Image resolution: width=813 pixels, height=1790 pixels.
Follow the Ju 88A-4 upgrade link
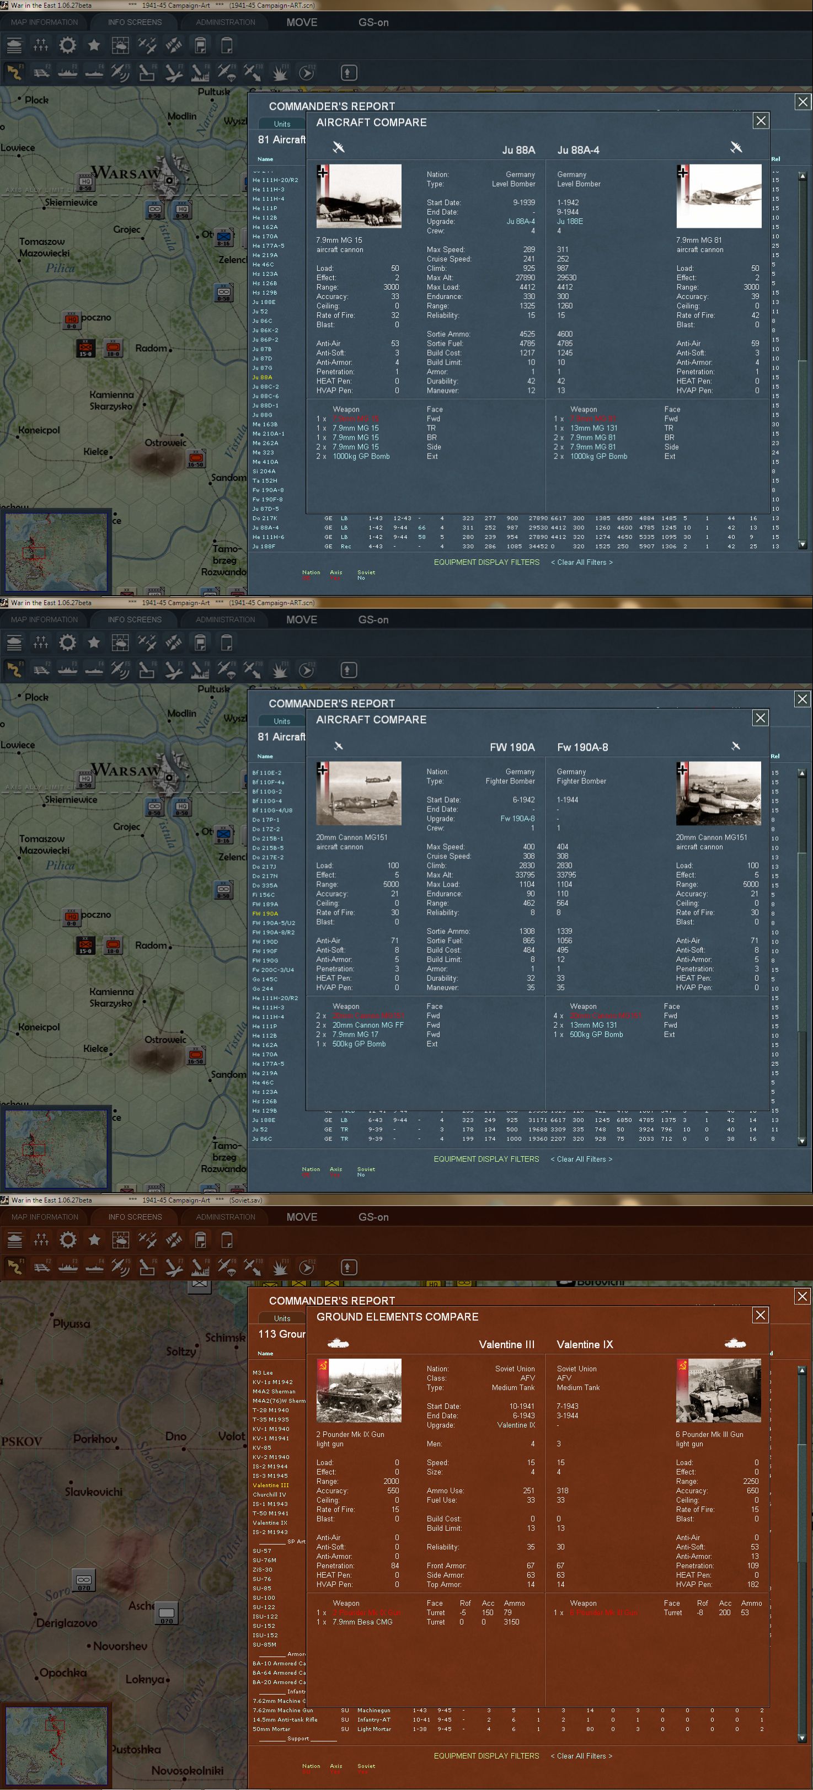click(x=521, y=222)
